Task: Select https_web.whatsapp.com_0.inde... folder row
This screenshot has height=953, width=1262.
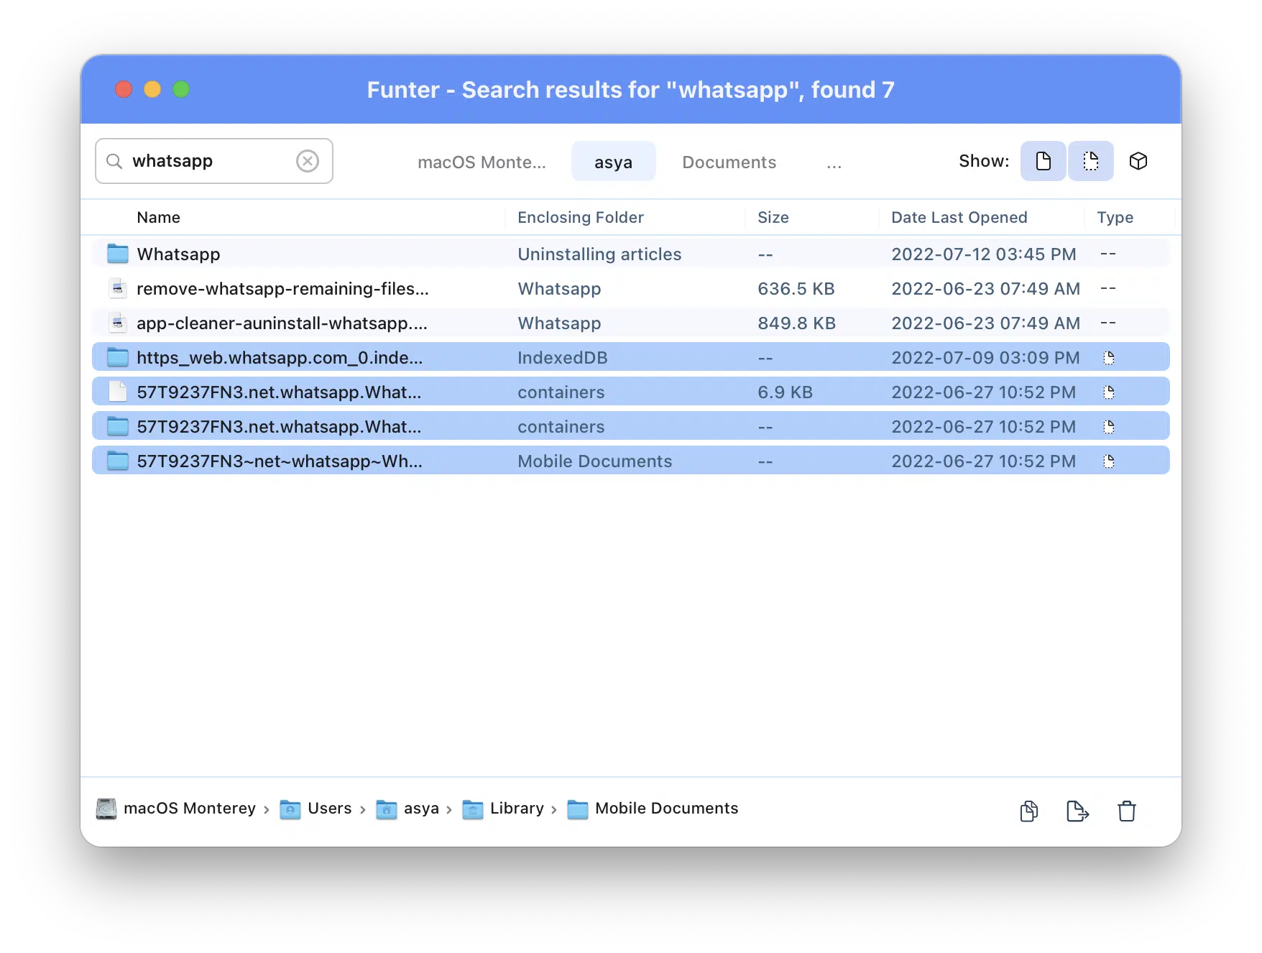Action: (630, 357)
